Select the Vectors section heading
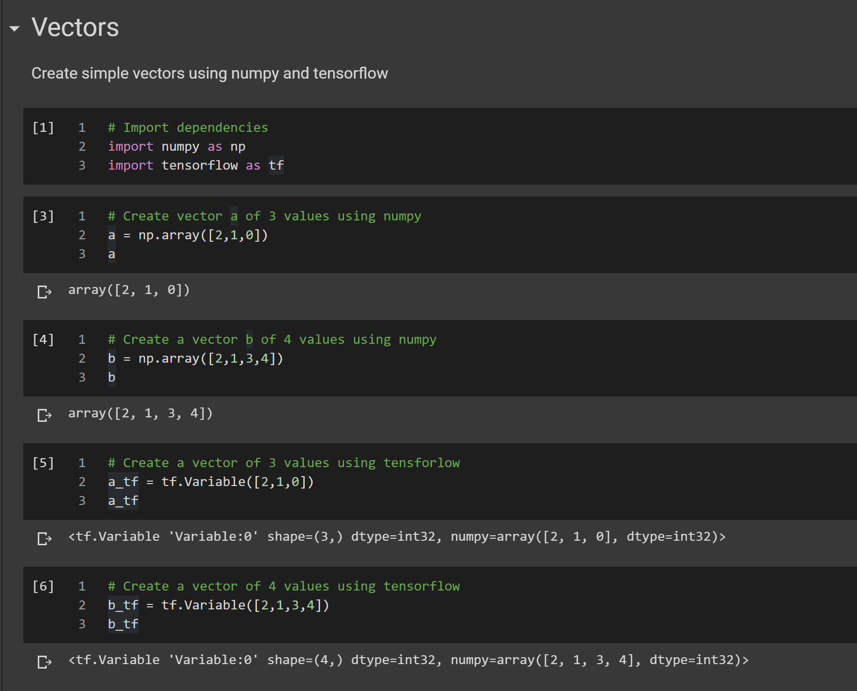857x691 pixels. pos(75,27)
